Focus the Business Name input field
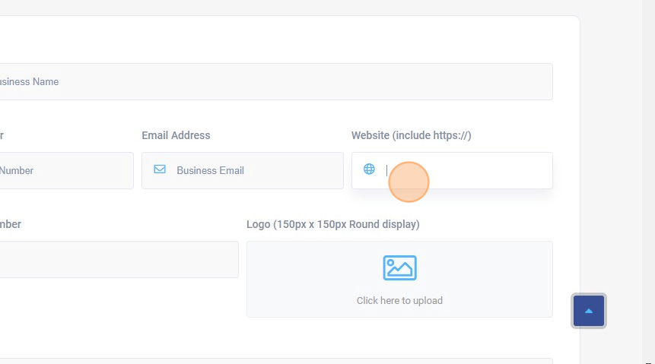655x364 pixels. click(274, 81)
